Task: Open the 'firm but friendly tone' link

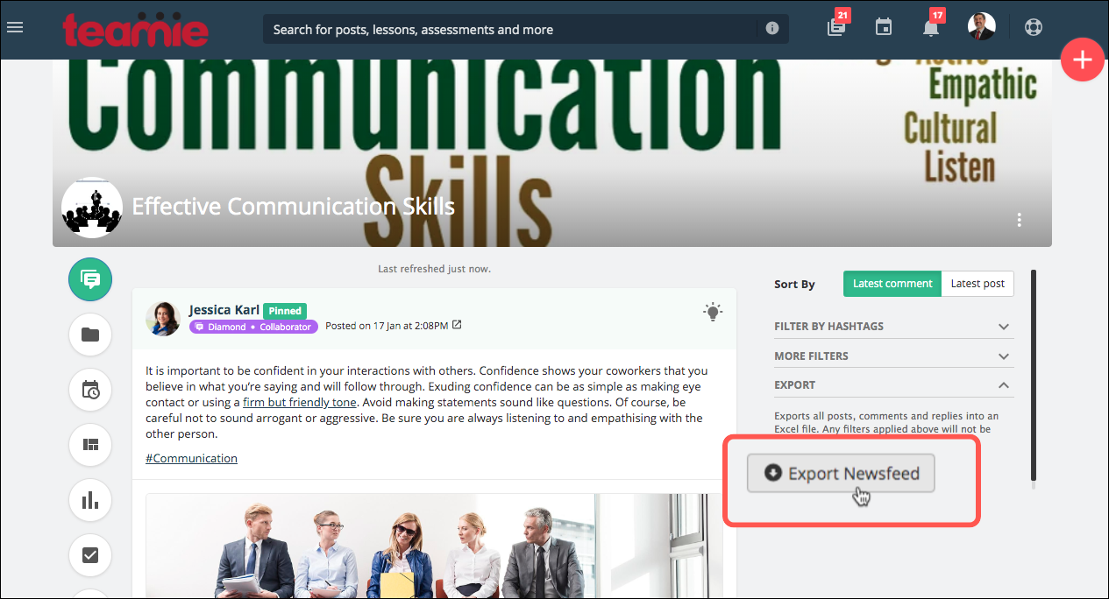Action: [x=300, y=403]
